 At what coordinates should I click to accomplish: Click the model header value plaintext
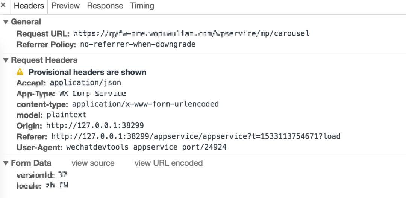pyautogui.click(x=67, y=115)
